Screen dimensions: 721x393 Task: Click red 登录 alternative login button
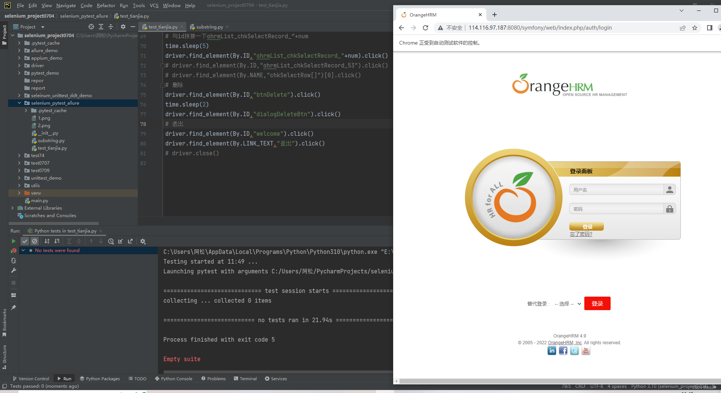(x=597, y=303)
